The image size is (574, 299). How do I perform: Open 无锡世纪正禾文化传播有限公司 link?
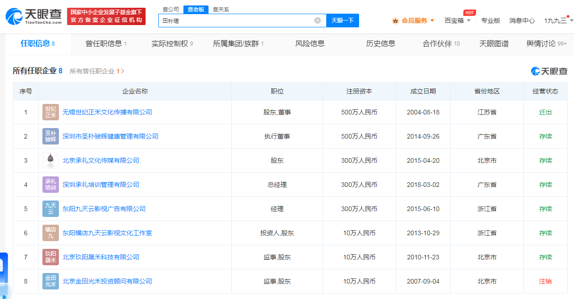[107, 112]
